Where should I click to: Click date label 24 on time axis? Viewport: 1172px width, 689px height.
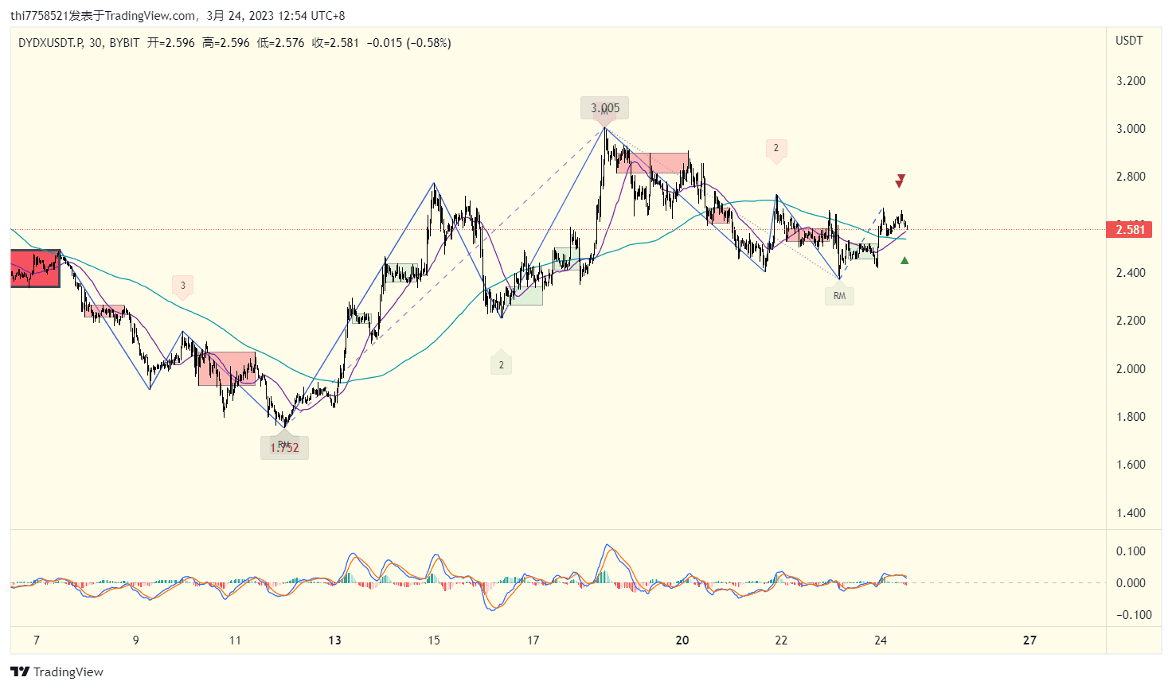(x=881, y=640)
